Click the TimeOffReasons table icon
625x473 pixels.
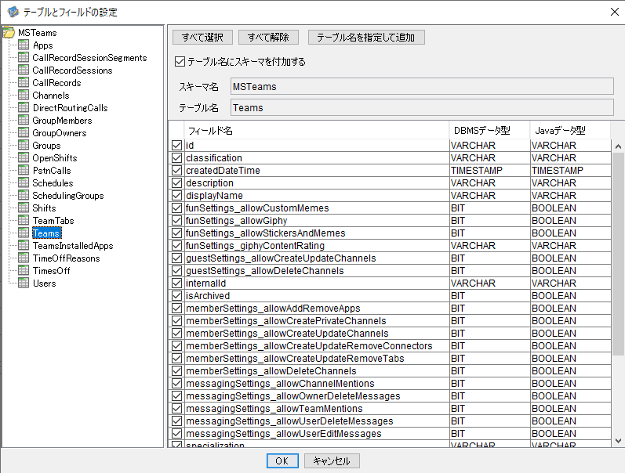pyautogui.click(x=24, y=258)
